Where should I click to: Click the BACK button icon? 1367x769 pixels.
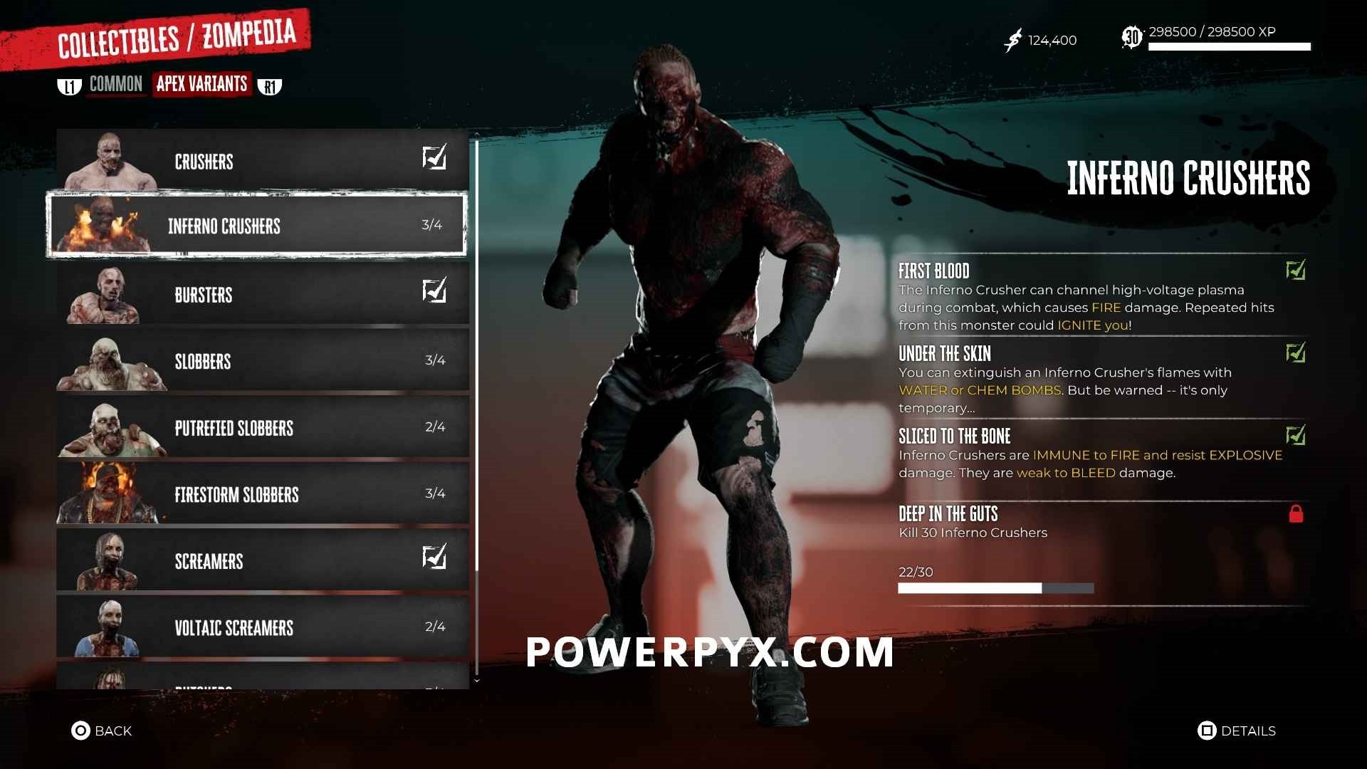80,731
